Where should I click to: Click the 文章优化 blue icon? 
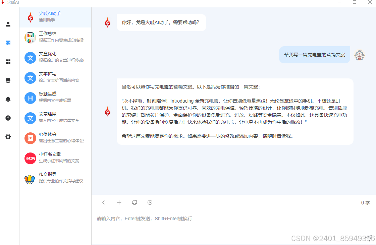coord(30,58)
